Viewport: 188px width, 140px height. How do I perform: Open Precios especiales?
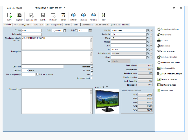tap(166, 51)
